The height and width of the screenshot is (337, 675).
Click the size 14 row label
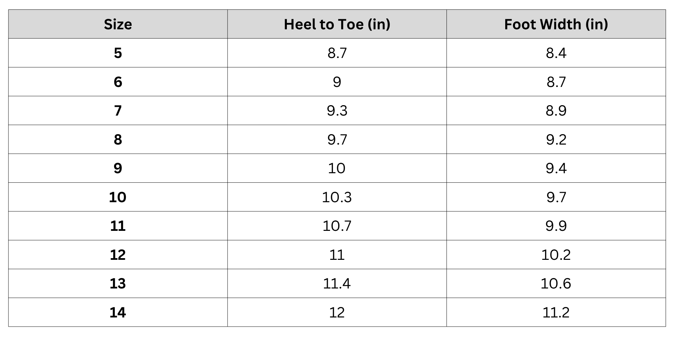(118, 312)
